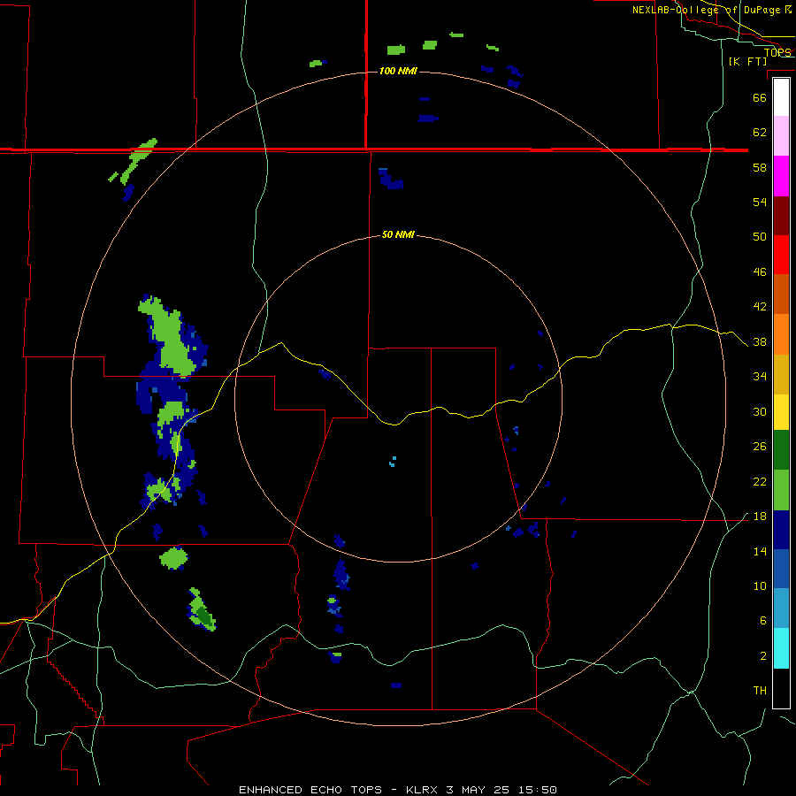Click legend value "6"
This screenshot has height=796, width=796.
tap(763, 621)
